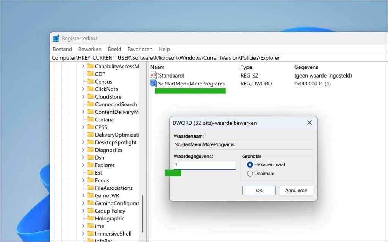Select the Group Policy folder icon

click(91, 211)
